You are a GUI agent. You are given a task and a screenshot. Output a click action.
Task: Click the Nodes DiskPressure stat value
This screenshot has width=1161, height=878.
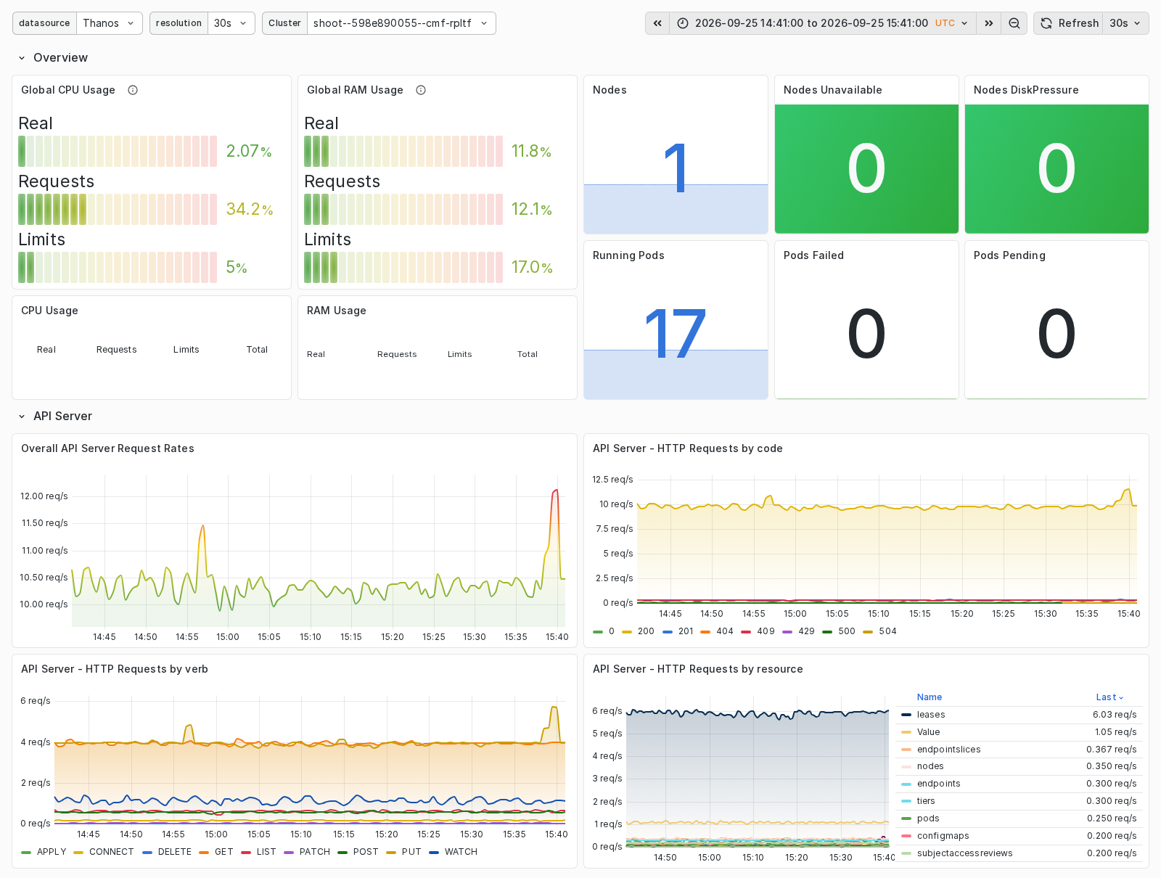(x=1057, y=168)
